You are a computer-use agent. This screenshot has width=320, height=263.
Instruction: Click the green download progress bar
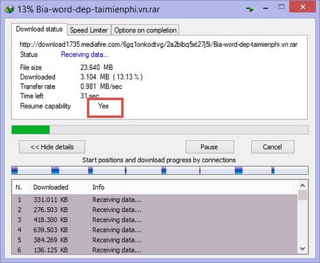point(160,130)
